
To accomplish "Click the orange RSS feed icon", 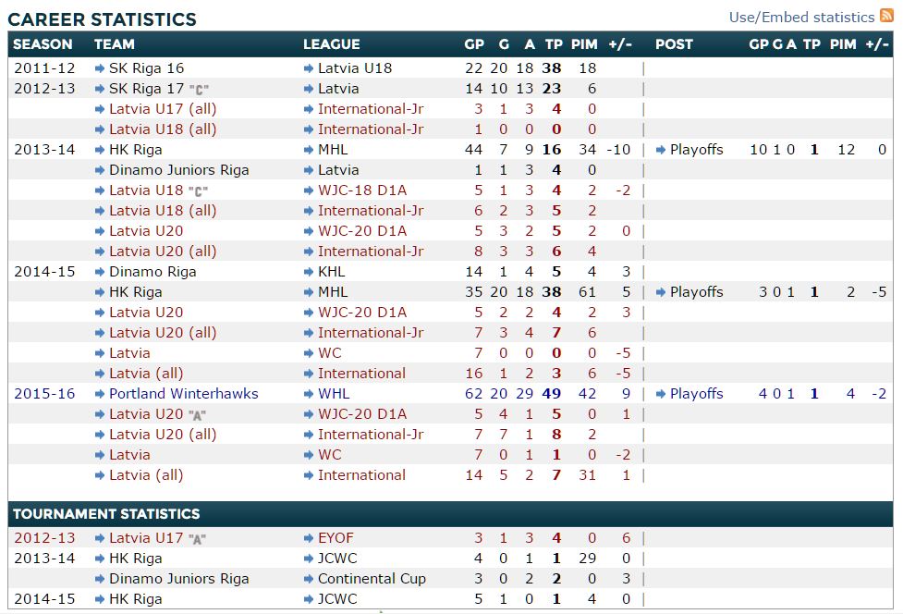I will tap(886, 16).
